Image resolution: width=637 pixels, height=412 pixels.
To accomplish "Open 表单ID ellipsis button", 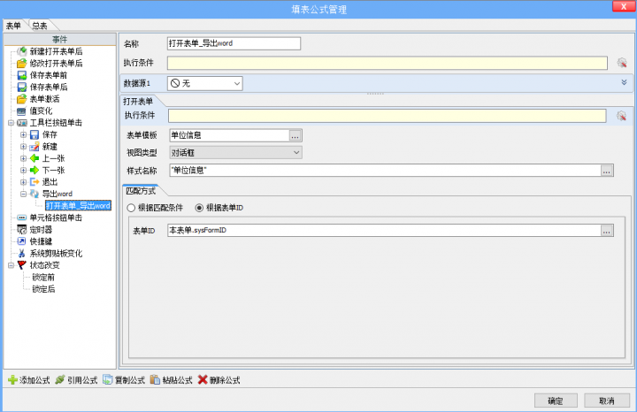I will click(607, 231).
